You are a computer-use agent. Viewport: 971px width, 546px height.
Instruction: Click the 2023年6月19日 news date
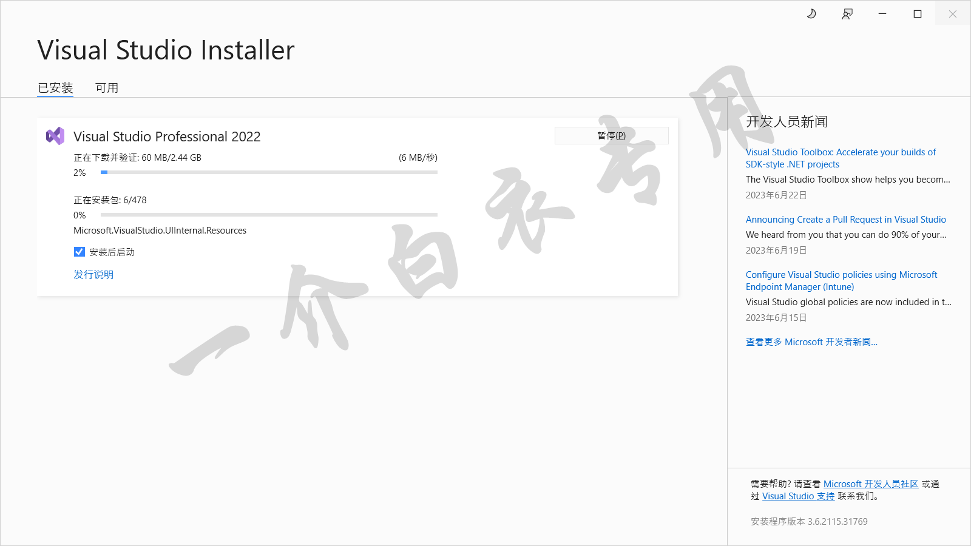(x=776, y=251)
